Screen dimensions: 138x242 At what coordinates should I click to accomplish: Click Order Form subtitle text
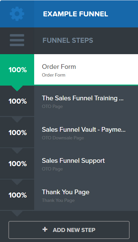(54, 75)
